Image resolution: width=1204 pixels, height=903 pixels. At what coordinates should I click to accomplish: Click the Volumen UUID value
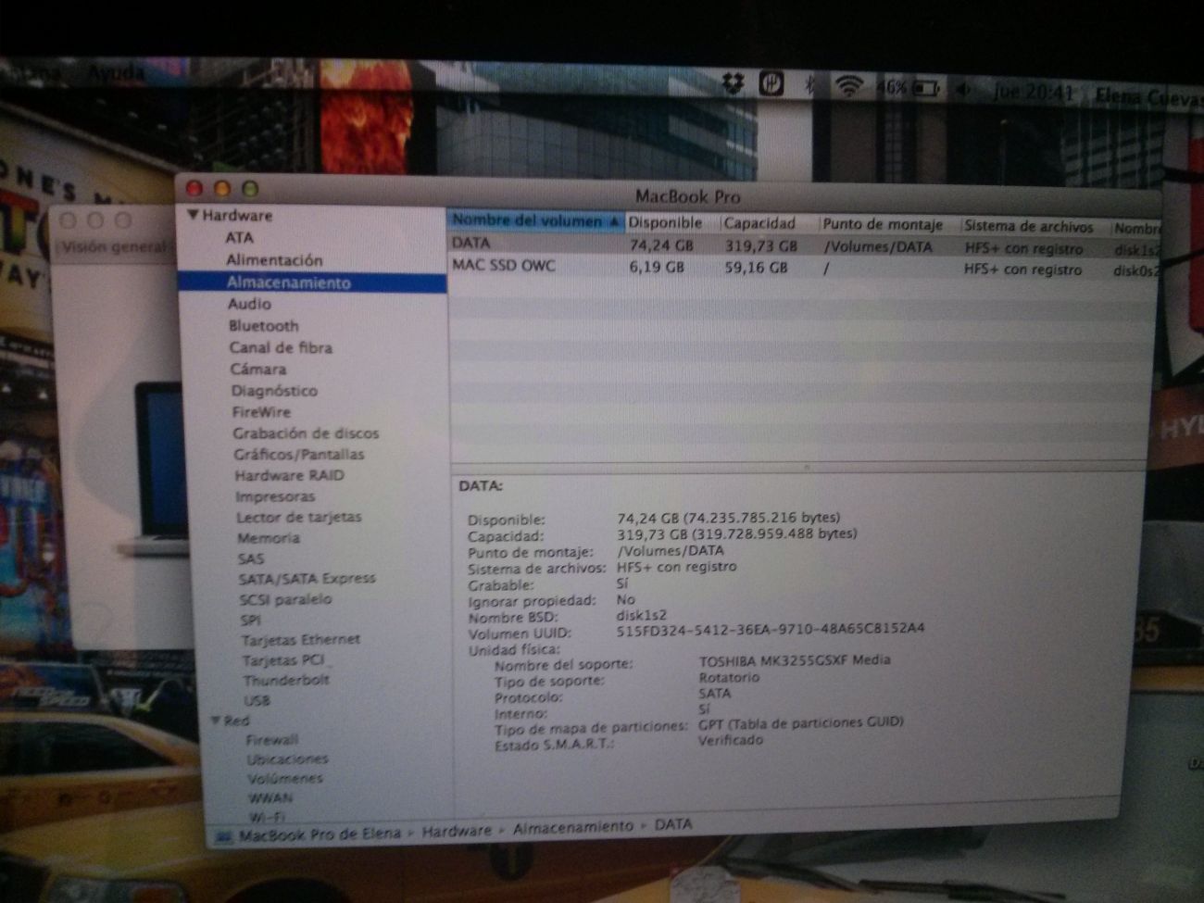click(771, 629)
